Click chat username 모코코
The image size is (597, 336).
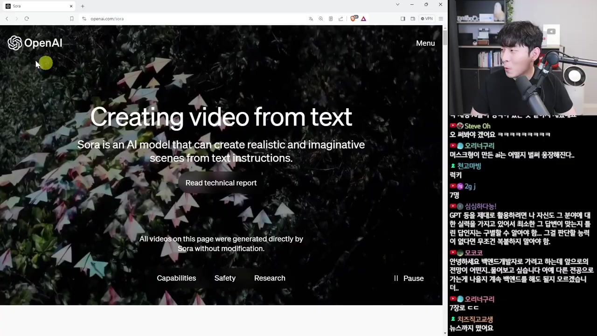[x=473, y=253]
